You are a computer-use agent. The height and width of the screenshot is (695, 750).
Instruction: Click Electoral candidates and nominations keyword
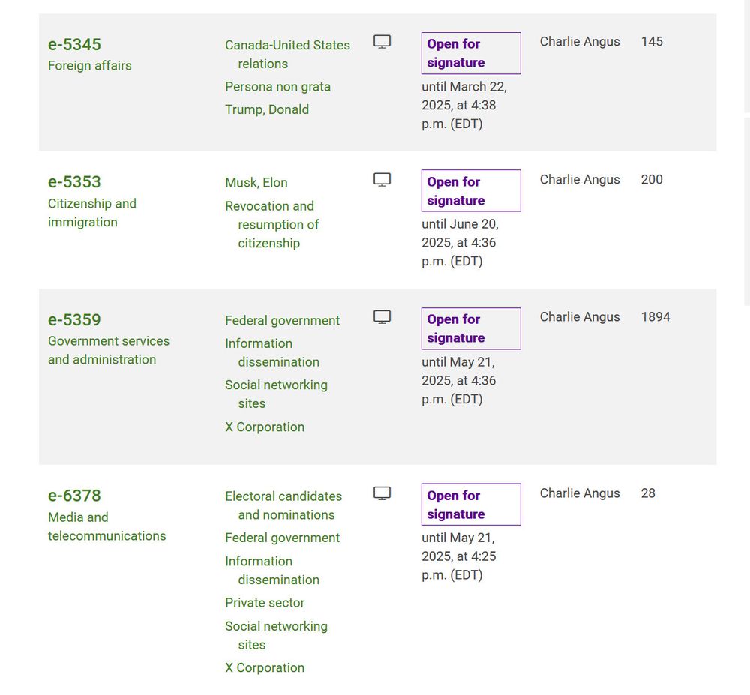(x=283, y=505)
